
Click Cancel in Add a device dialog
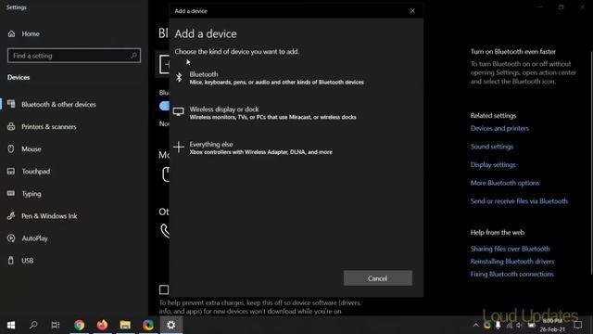click(x=377, y=278)
